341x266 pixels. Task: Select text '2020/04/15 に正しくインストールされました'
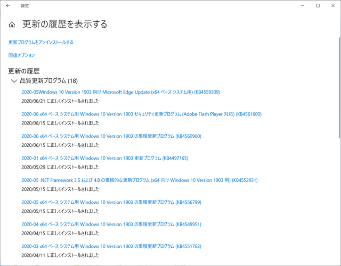[x=60, y=233]
